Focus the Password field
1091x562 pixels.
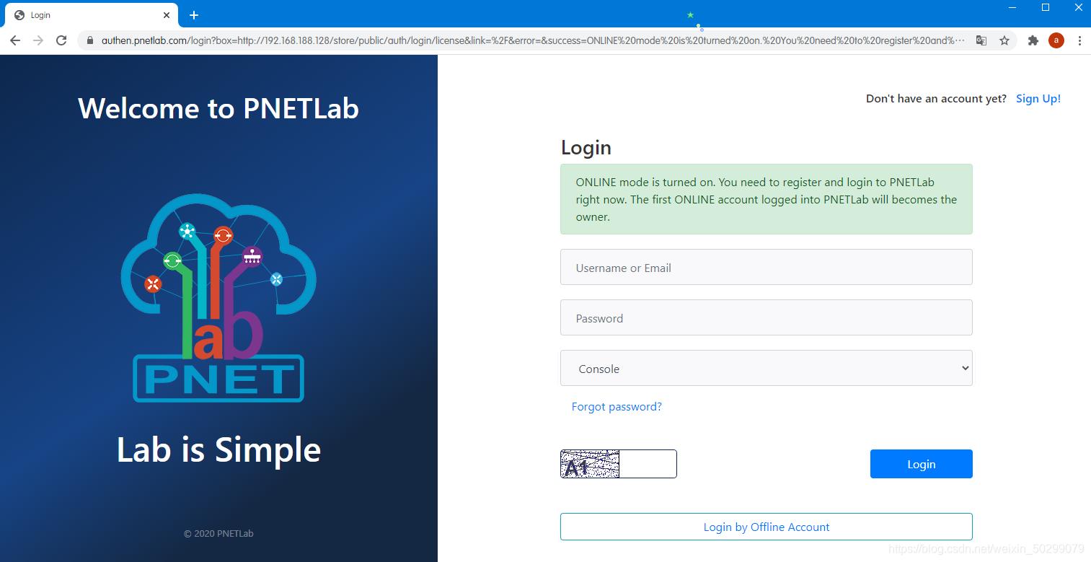click(767, 317)
